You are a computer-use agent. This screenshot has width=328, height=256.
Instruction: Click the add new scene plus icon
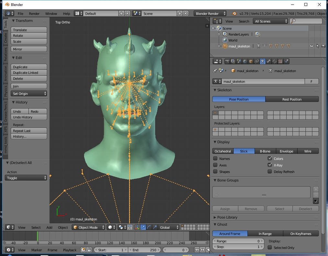[x=180, y=13]
